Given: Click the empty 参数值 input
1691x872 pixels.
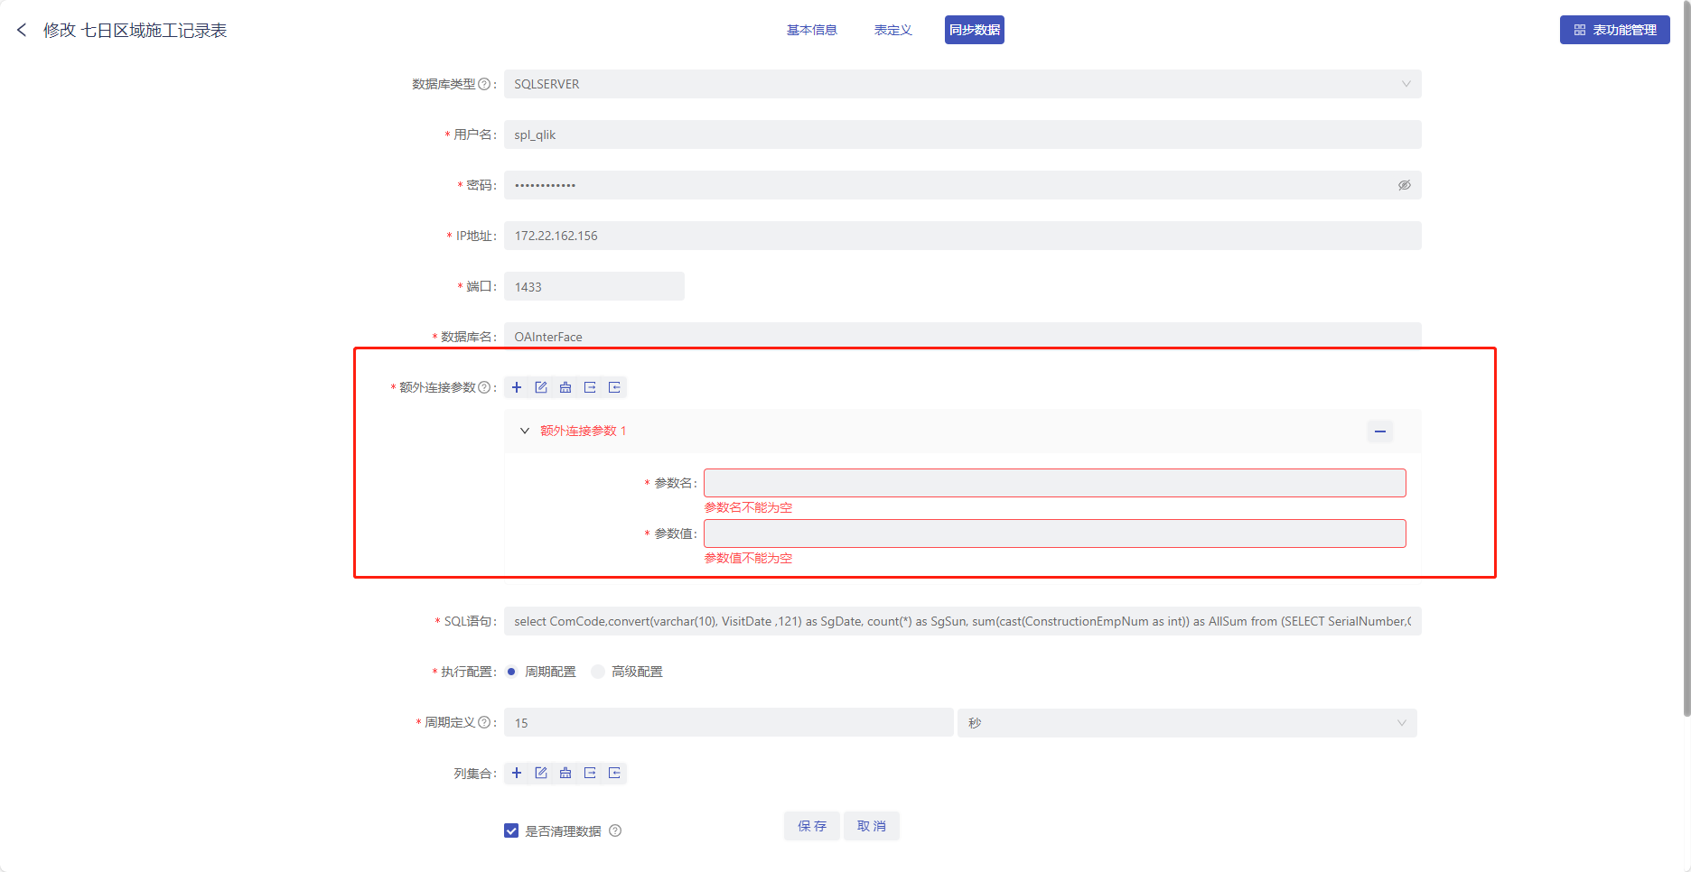Looking at the screenshot, I should pyautogui.click(x=1055, y=533).
